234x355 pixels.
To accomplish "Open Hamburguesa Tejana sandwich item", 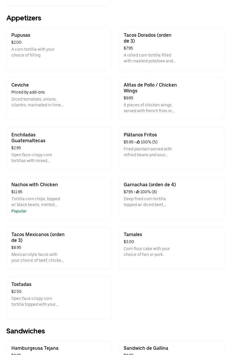I will point(35,348).
